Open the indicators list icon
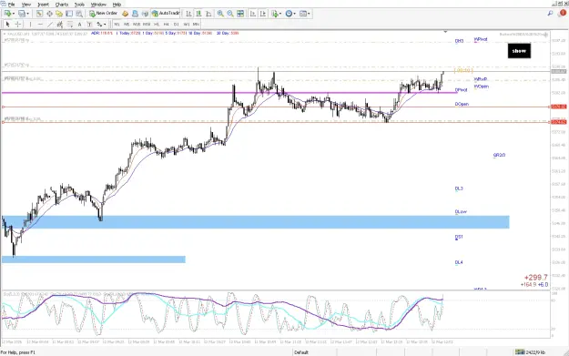Viewport: 569px width, 356px height. pos(275,14)
